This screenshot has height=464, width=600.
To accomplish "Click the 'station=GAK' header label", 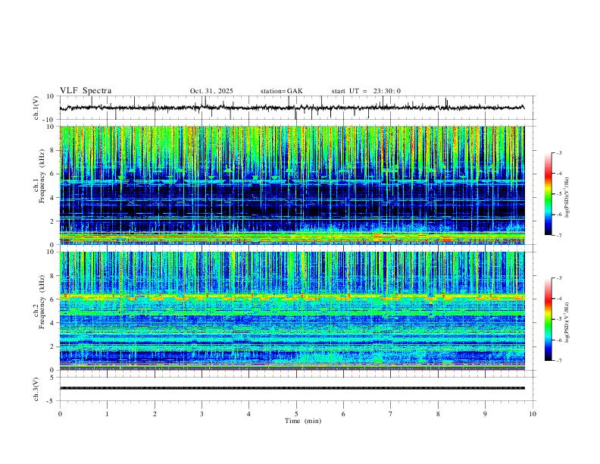I will [281, 91].
